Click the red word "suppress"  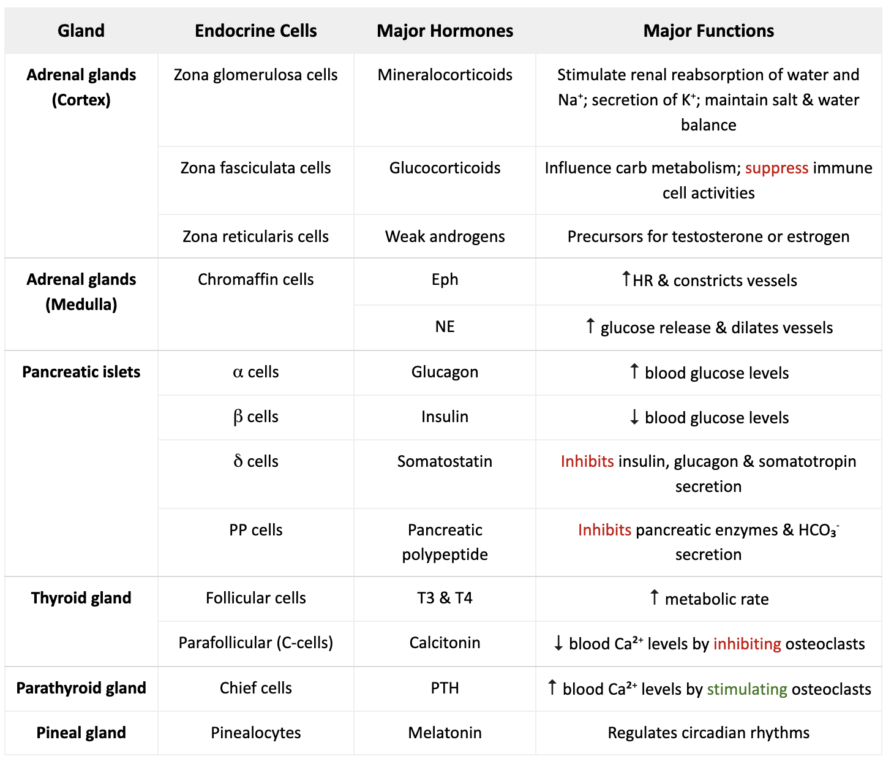point(776,168)
